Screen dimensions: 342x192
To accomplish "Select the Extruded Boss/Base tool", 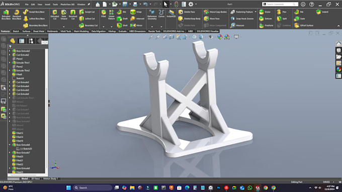I will coord(6,15).
